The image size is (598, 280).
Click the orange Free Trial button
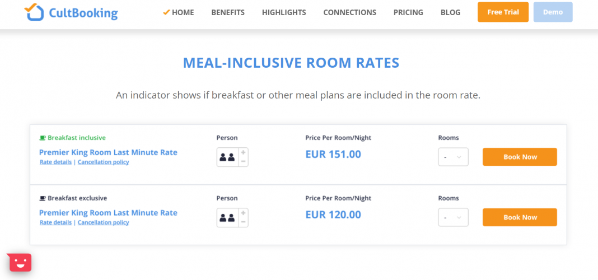click(503, 12)
